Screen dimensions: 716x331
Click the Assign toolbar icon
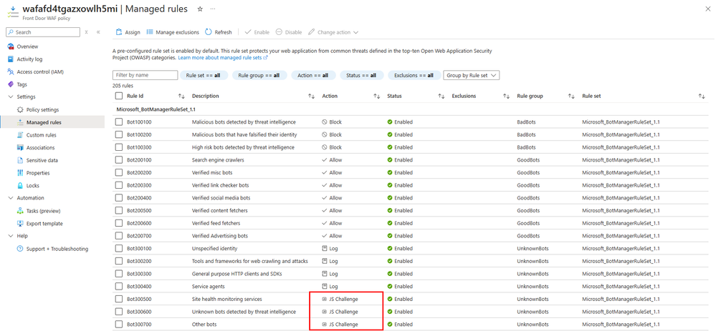point(119,32)
